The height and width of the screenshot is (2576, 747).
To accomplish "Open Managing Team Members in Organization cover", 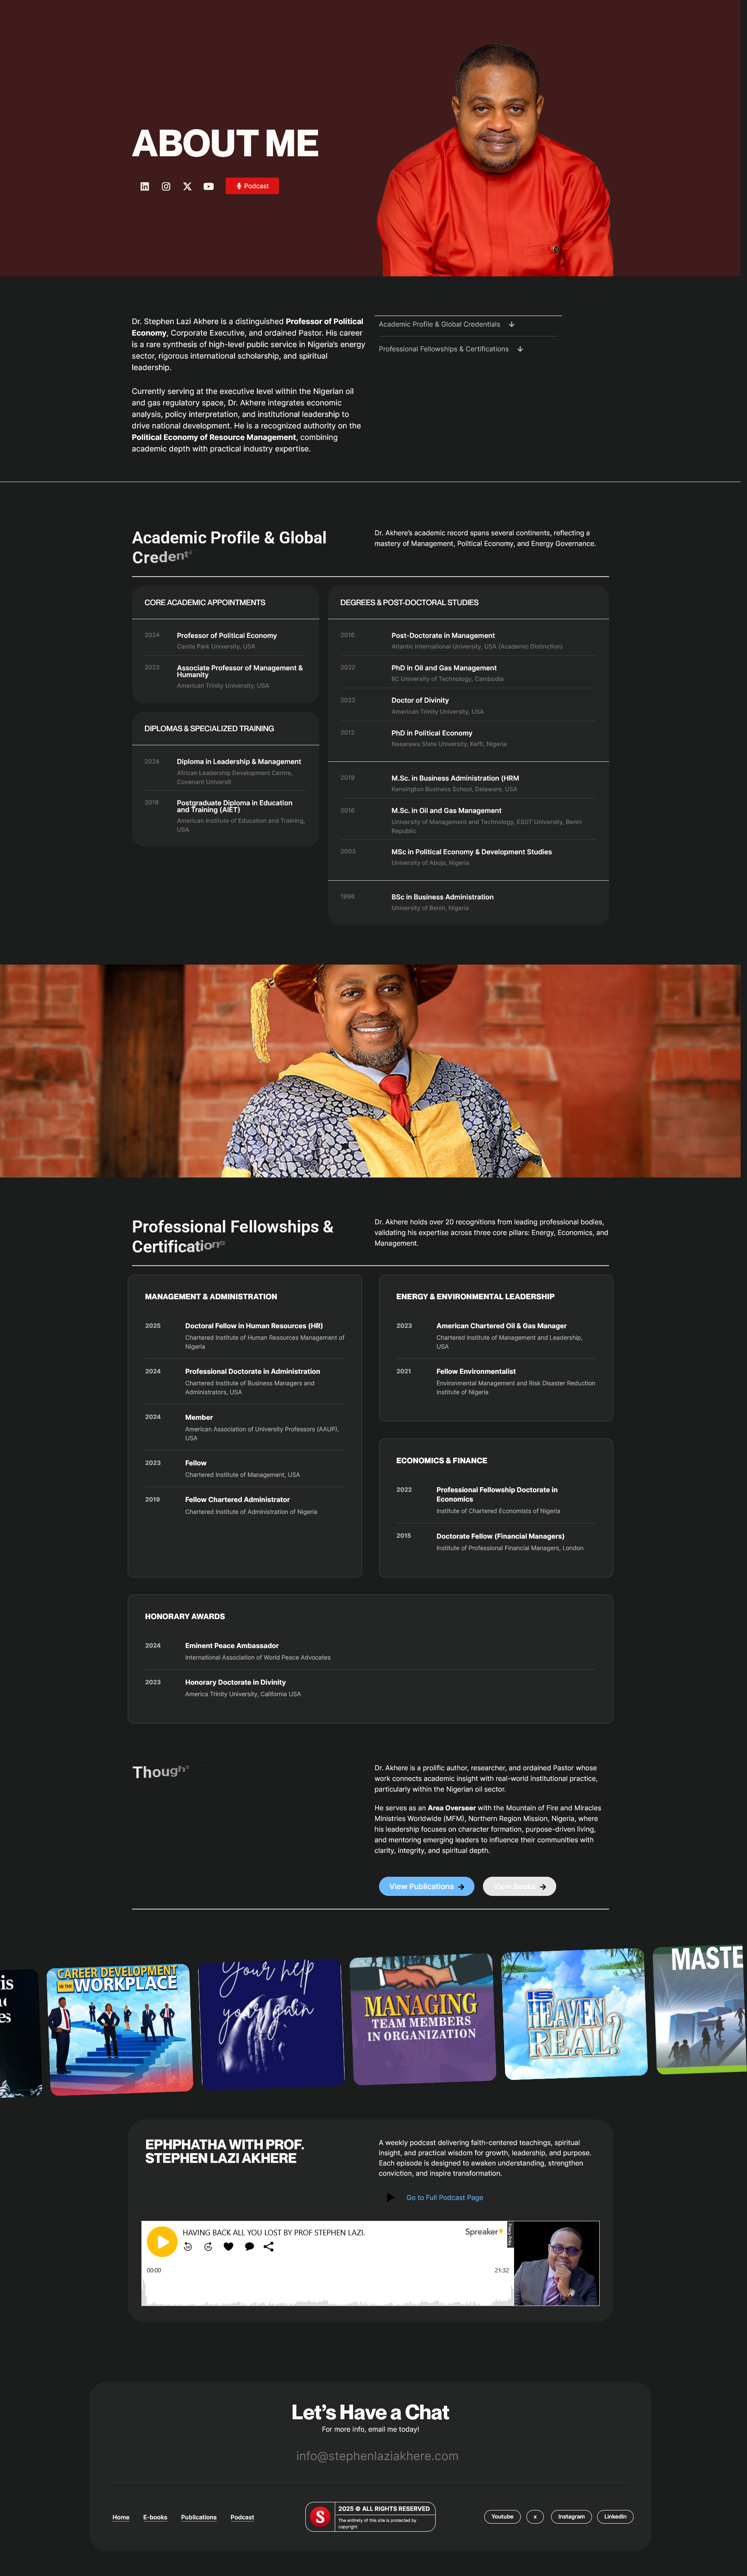I will click(422, 2020).
